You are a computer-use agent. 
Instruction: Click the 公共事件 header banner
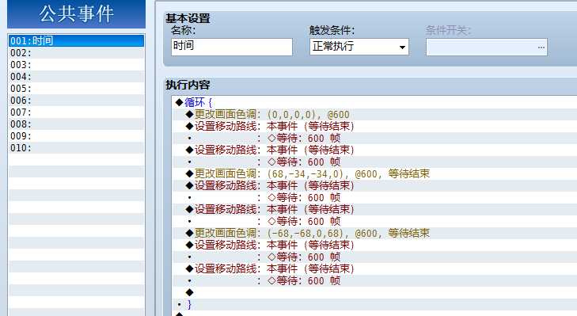tap(76, 14)
